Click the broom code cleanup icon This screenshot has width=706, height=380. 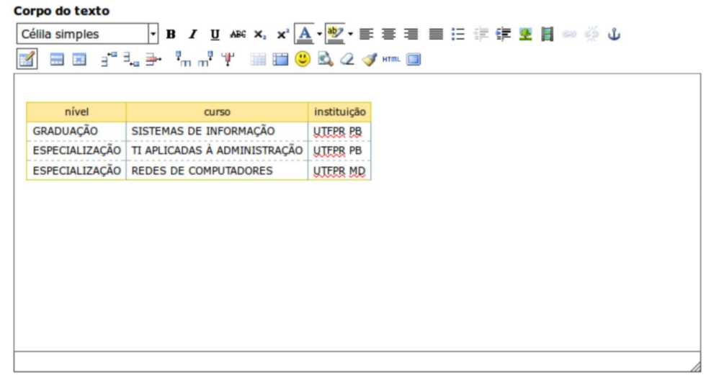click(368, 60)
